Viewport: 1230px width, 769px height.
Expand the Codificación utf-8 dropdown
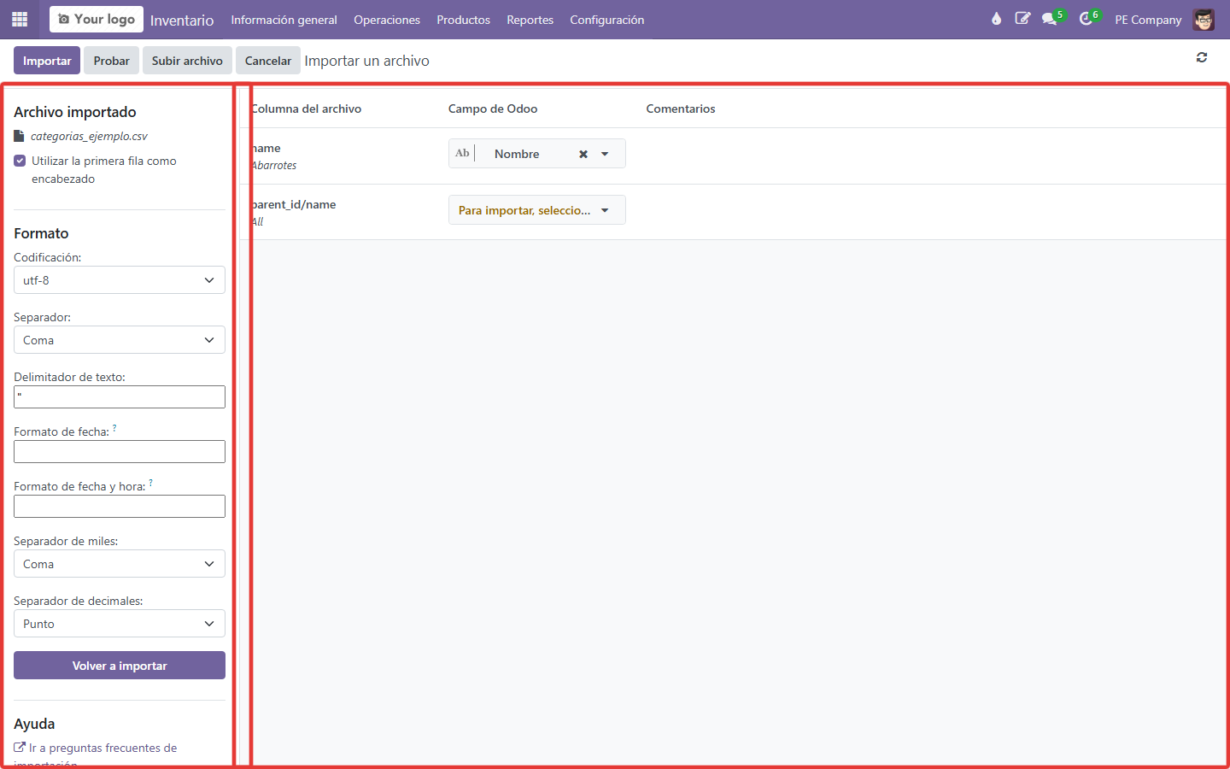pos(120,280)
